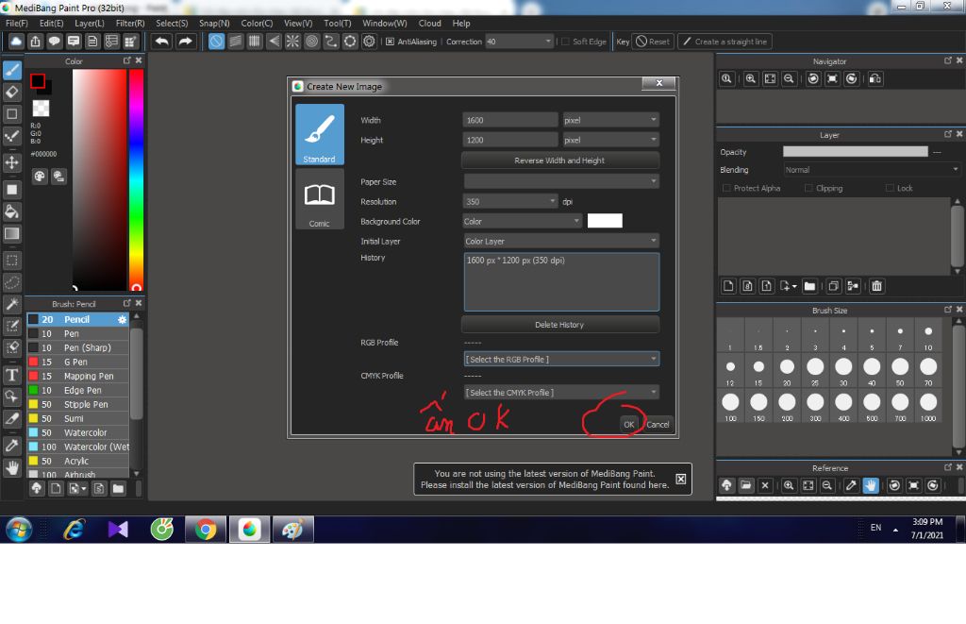
Task: Click Delete History button
Action: point(560,325)
